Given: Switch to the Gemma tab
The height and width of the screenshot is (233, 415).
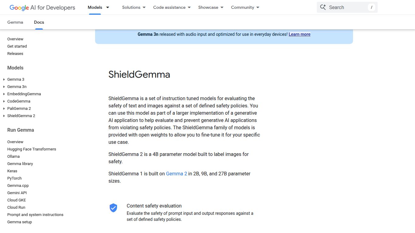Looking at the screenshot, I should pyautogui.click(x=15, y=22).
